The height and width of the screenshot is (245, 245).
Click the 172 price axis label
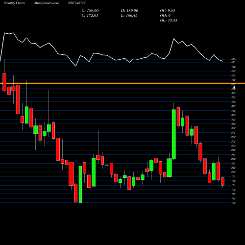tap(233, 185)
